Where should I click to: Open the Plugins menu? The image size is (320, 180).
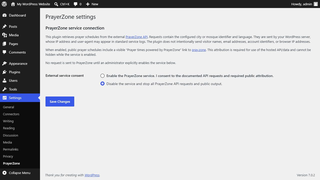[x=20, y=72]
